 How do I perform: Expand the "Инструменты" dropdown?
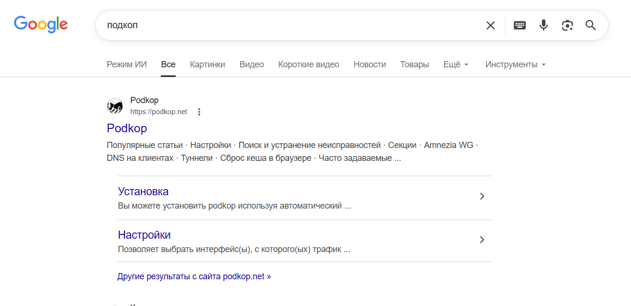pos(515,64)
